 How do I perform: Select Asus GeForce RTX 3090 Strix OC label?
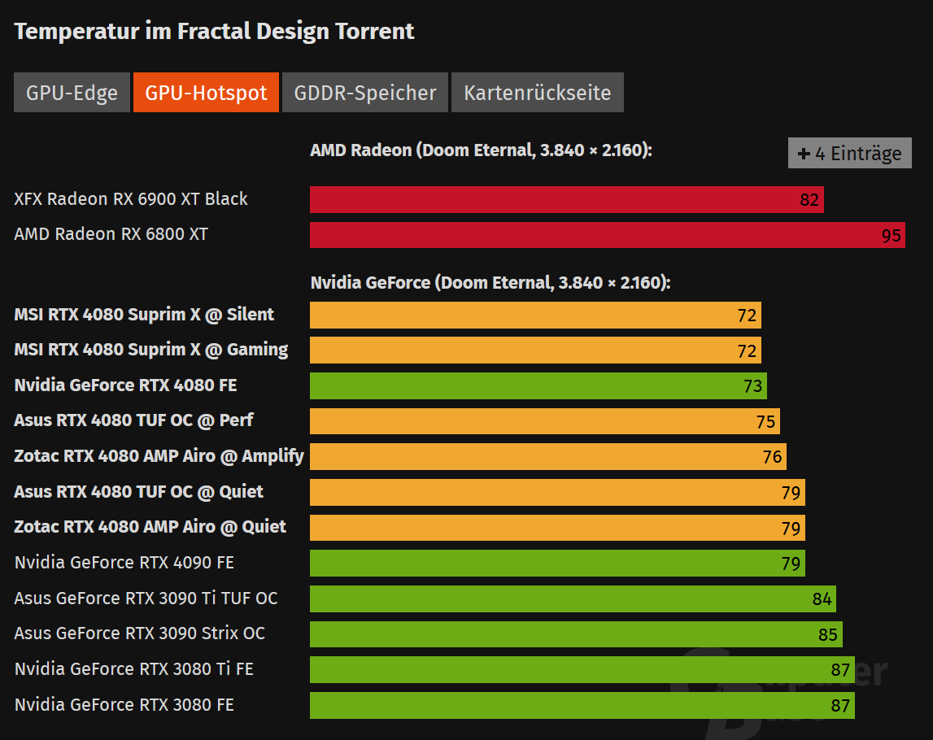point(140,633)
